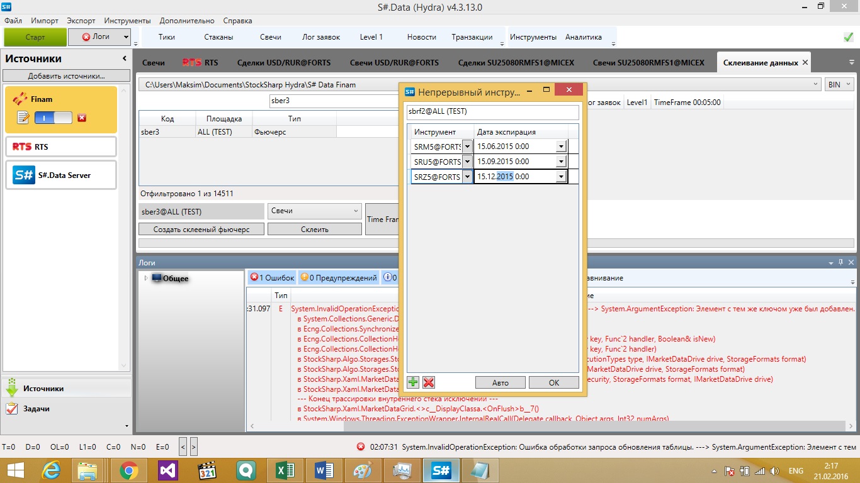The image size is (860, 483).
Task: Switch to Свечи SU25080RMFS1@MICEX tab
Action: click(648, 63)
